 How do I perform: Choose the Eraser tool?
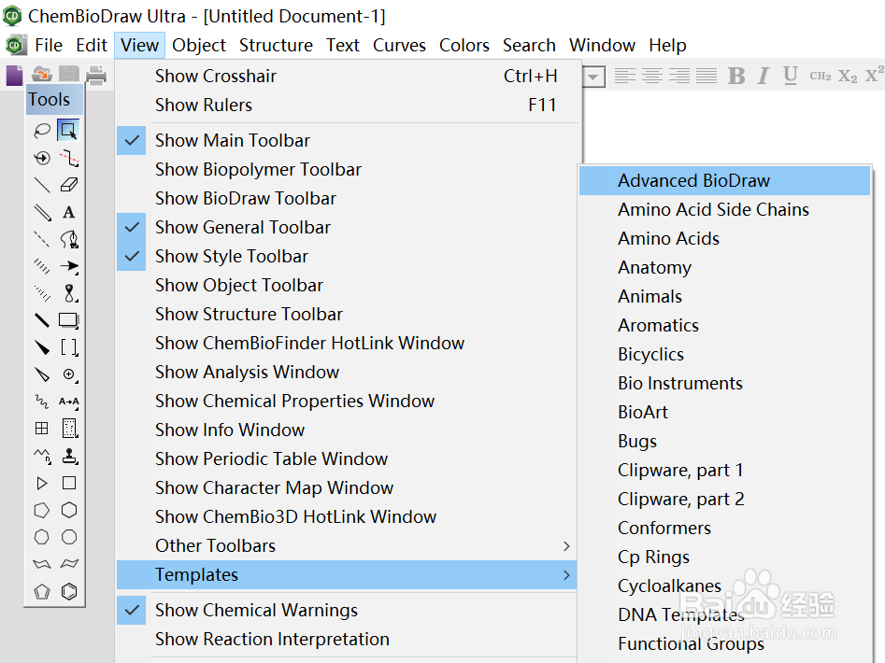[x=69, y=185]
